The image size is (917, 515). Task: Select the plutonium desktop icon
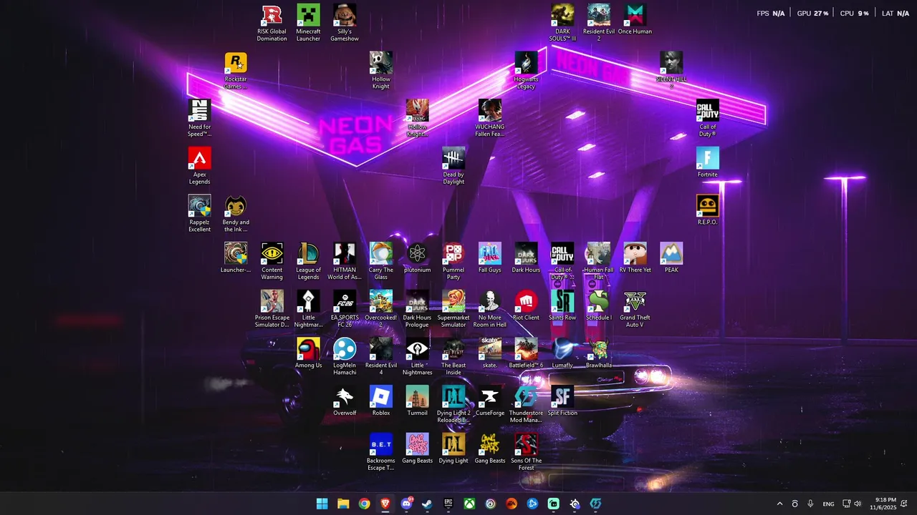tap(417, 257)
